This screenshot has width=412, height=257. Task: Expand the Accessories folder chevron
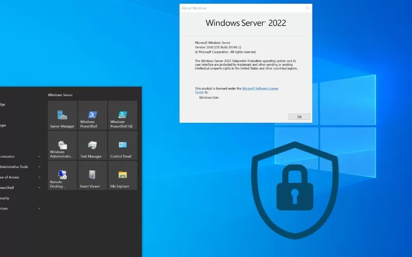point(39,156)
